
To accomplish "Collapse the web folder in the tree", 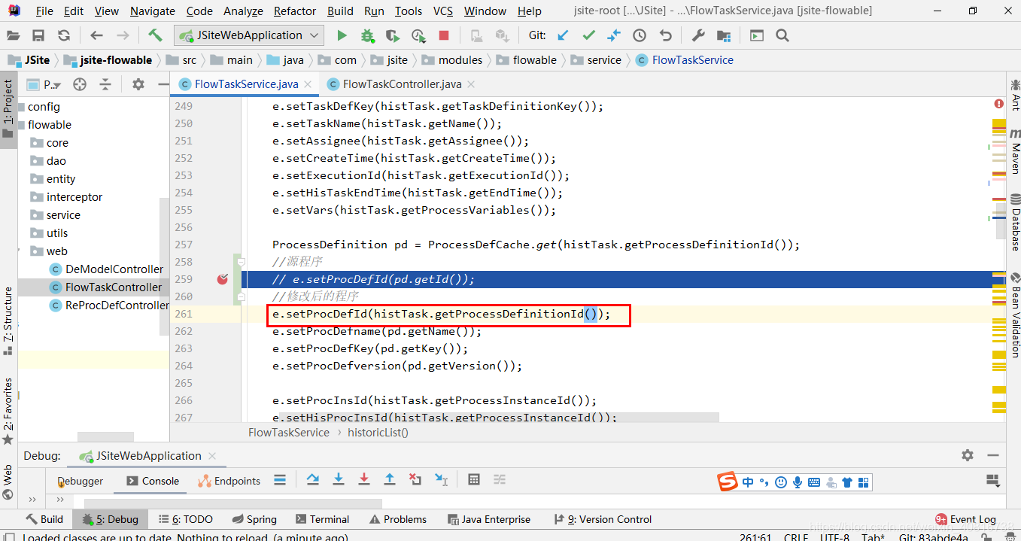I will (20, 251).
